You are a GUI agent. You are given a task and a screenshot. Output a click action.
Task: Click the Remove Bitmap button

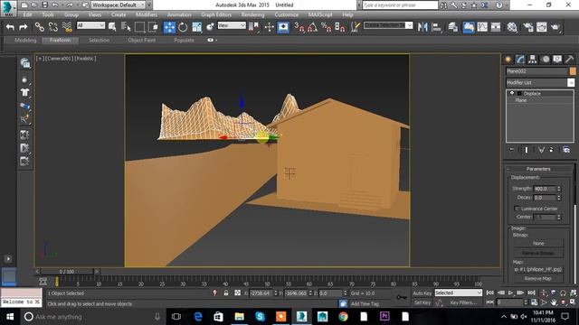point(538,253)
